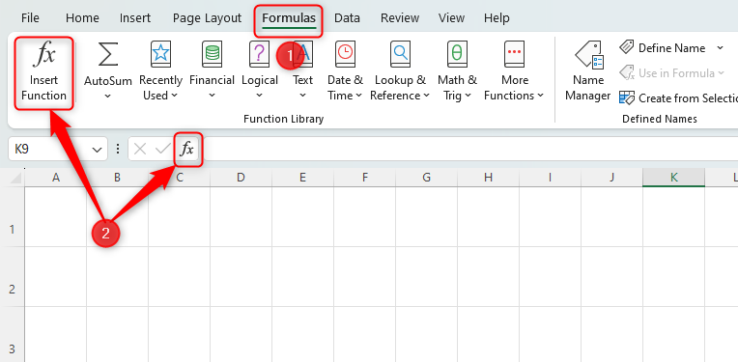738x362 pixels.
Task: Select column B header
Action: click(117, 178)
